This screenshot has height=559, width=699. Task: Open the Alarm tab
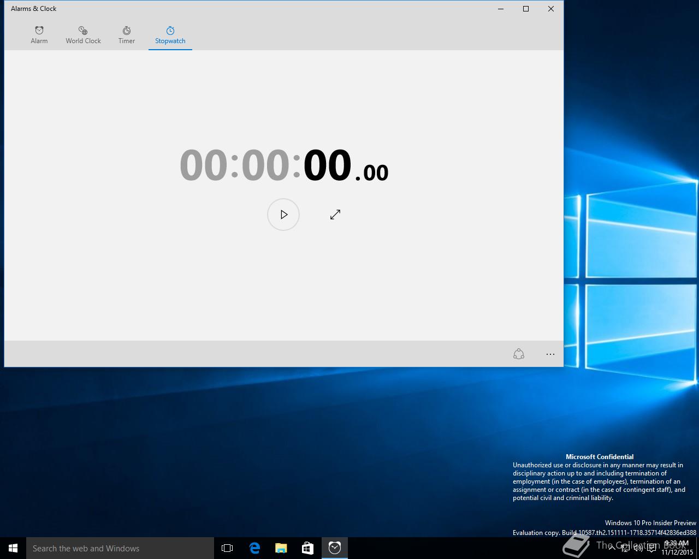39,35
